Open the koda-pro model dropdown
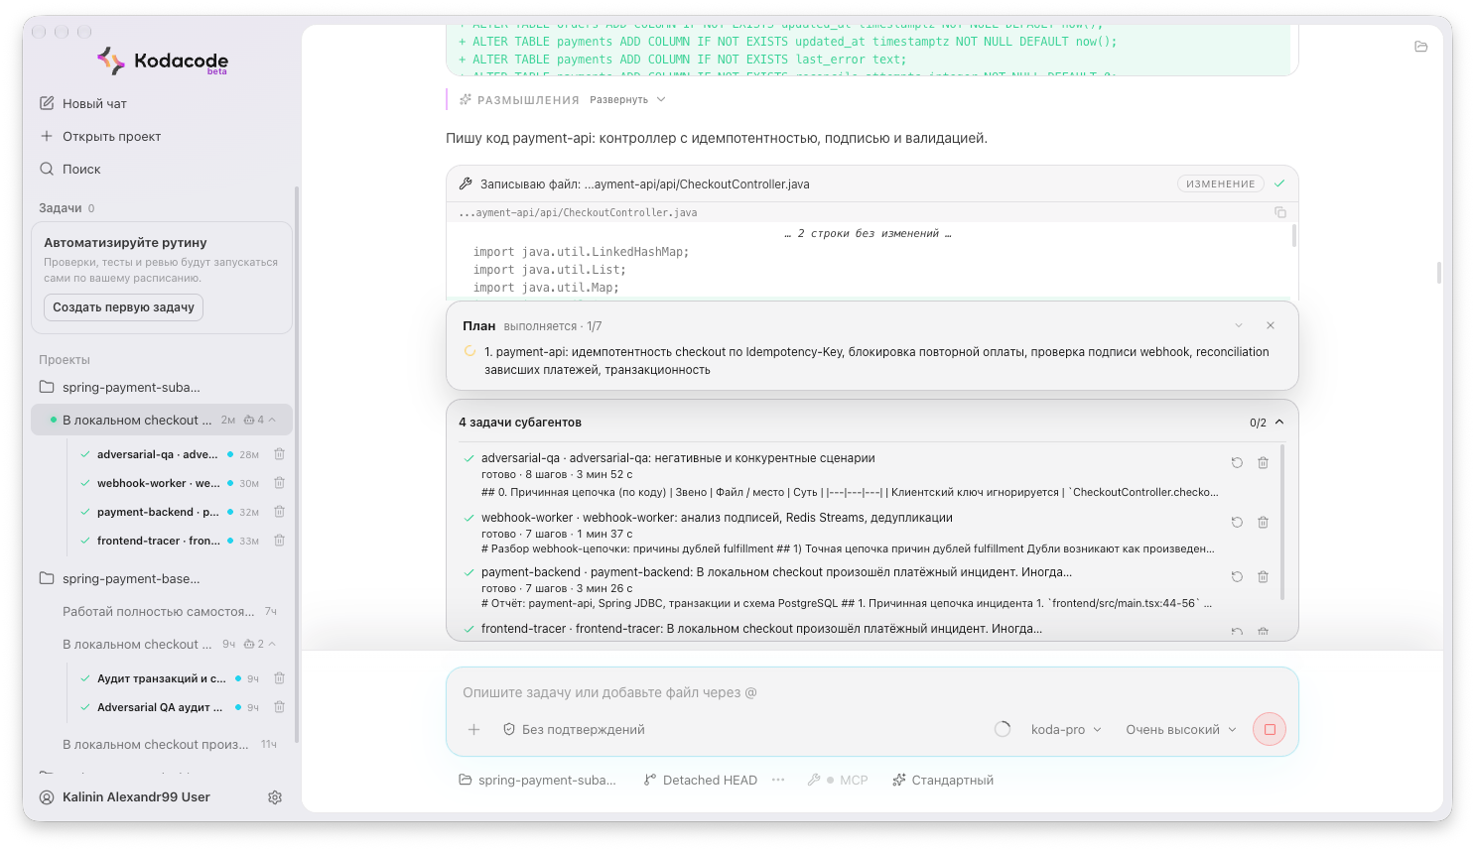 click(x=1066, y=729)
